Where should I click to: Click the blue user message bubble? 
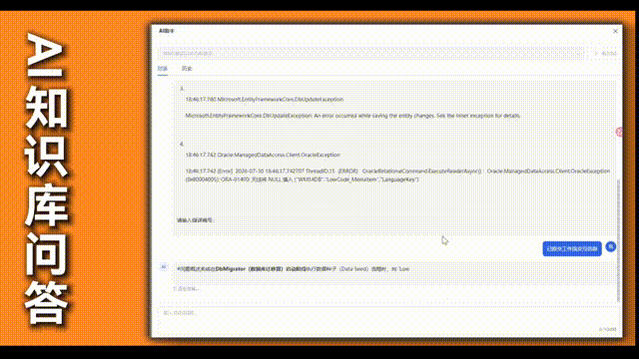click(x=572, y=248)
